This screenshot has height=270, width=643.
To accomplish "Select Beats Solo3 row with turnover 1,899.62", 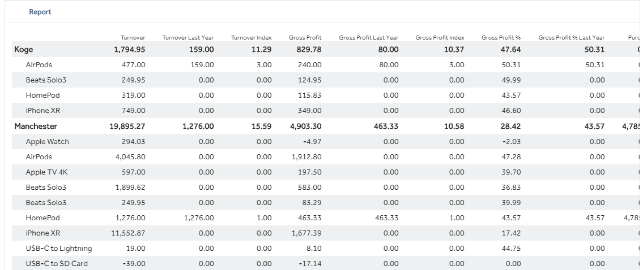I will (x=326, y=188).
